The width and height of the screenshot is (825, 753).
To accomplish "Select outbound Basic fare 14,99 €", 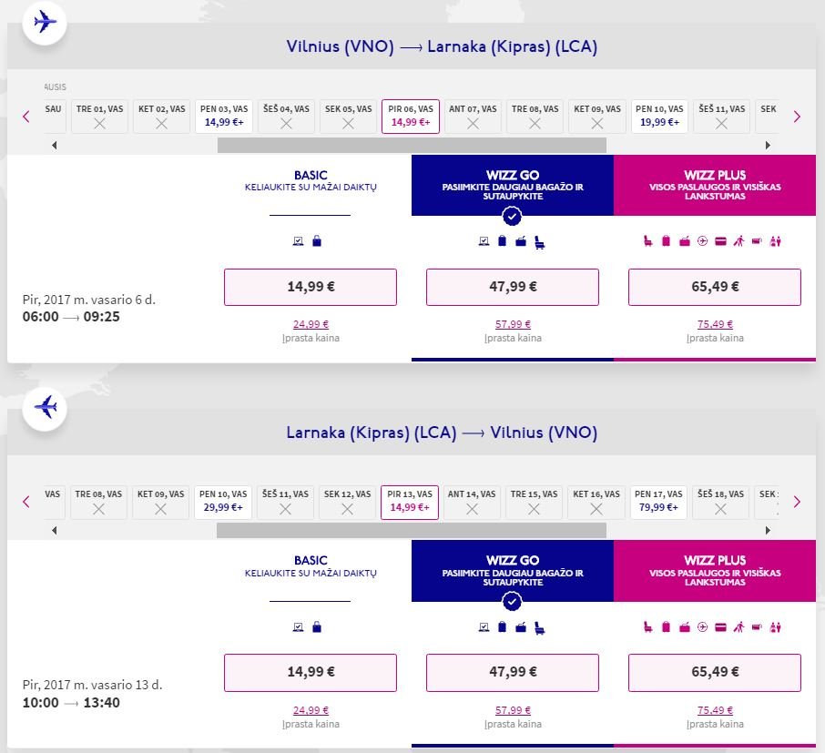I will [311, 287].
